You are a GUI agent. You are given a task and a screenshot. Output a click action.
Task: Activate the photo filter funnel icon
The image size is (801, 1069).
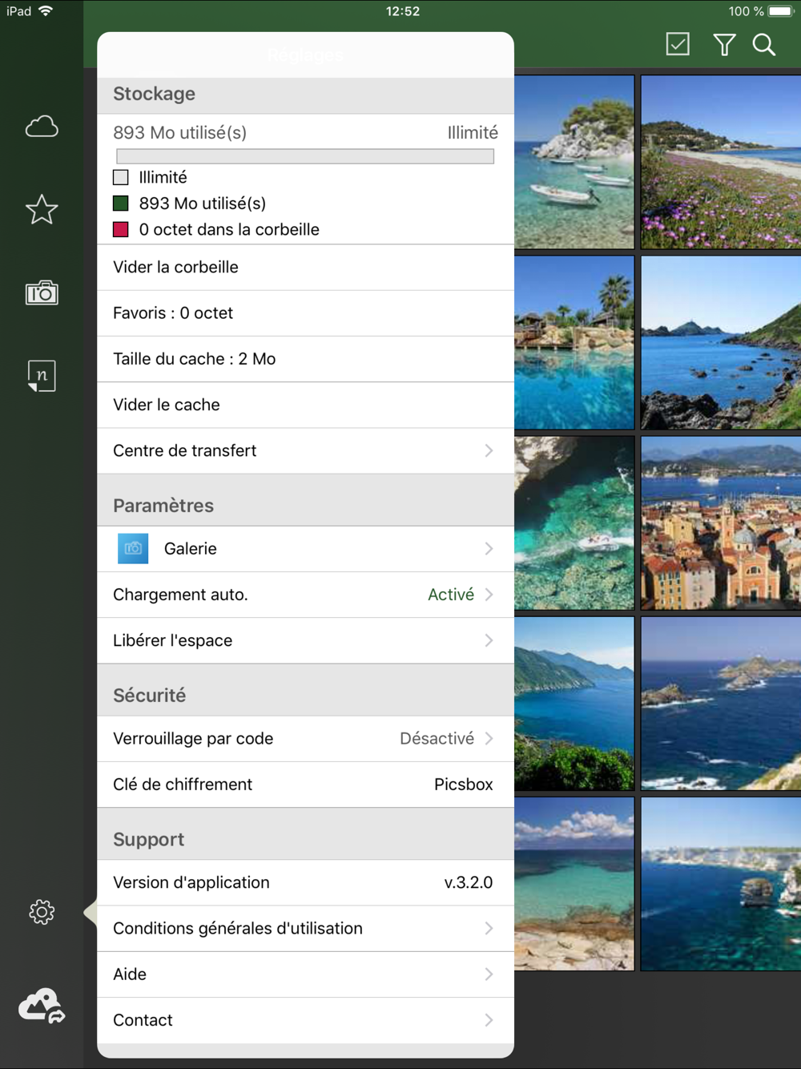pos(724,45)
